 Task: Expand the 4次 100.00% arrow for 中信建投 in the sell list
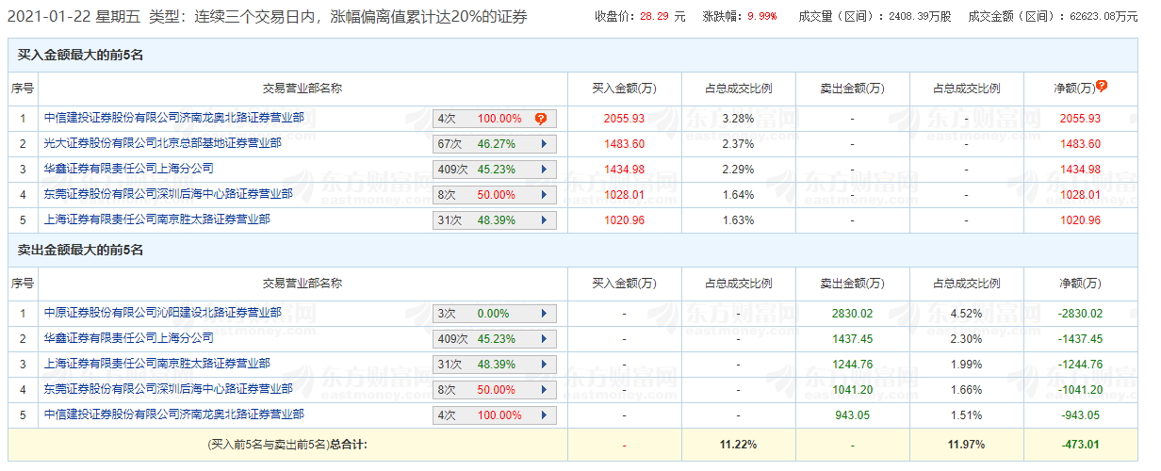point(544,415)
